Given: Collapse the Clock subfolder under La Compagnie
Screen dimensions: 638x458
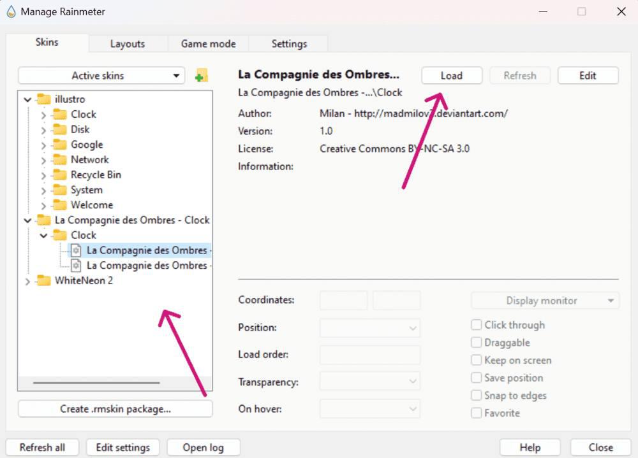Looking at the screenshot, I should pos(43,235).
